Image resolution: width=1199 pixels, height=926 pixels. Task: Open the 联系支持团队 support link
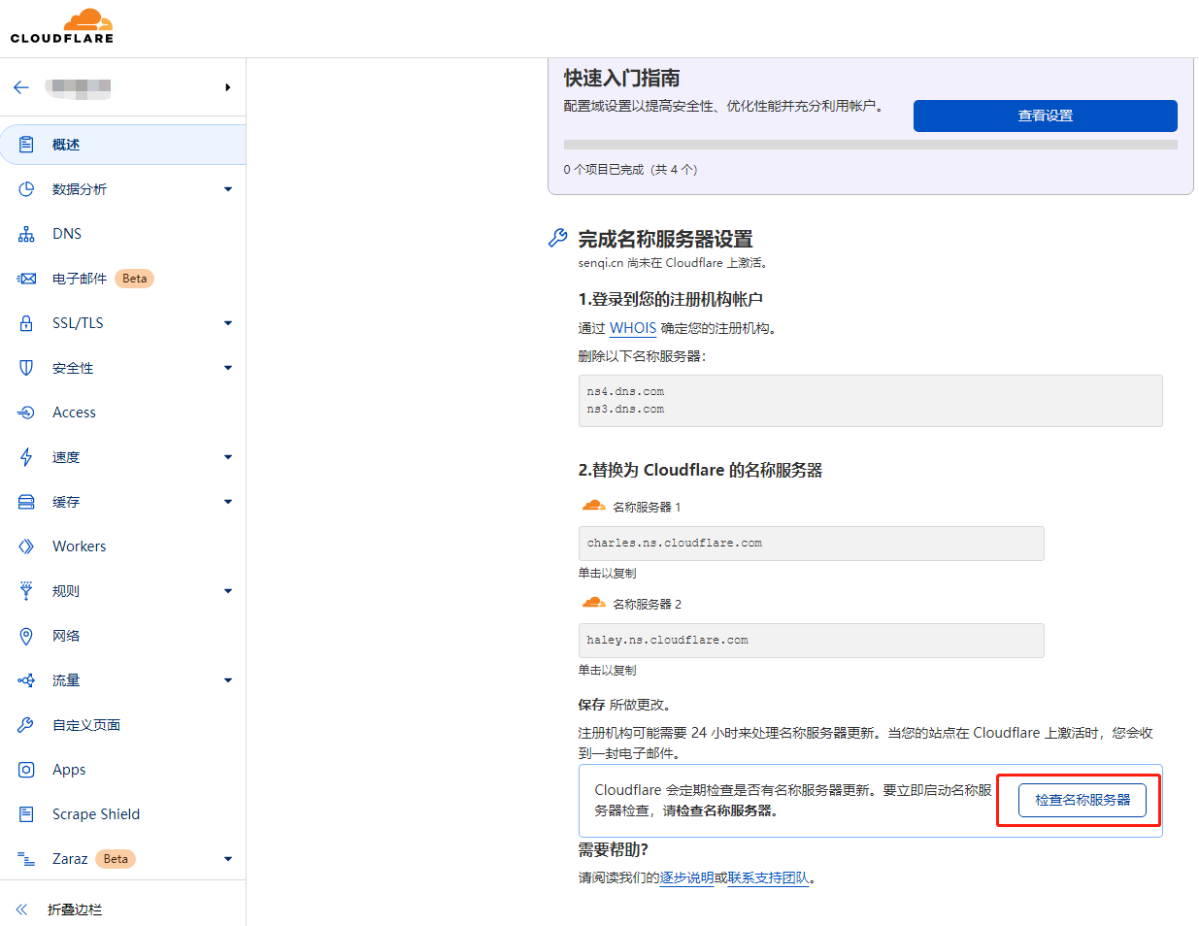[x=768, y=877]
